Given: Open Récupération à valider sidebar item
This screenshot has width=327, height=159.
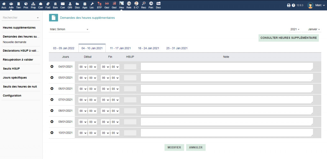Looking at the screenshot, I should click(x=18, y=60).
